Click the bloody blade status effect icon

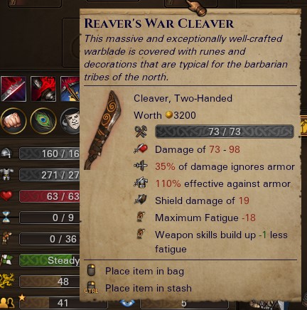tap(14, 89)
